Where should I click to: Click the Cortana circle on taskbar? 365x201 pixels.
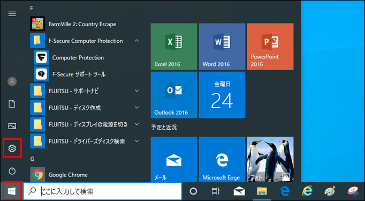click(x=193, y=191)
